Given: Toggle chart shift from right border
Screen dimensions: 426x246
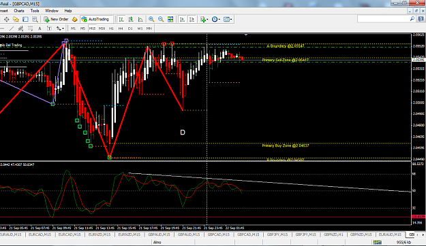Looking at the screenshot, I should 192,19.
